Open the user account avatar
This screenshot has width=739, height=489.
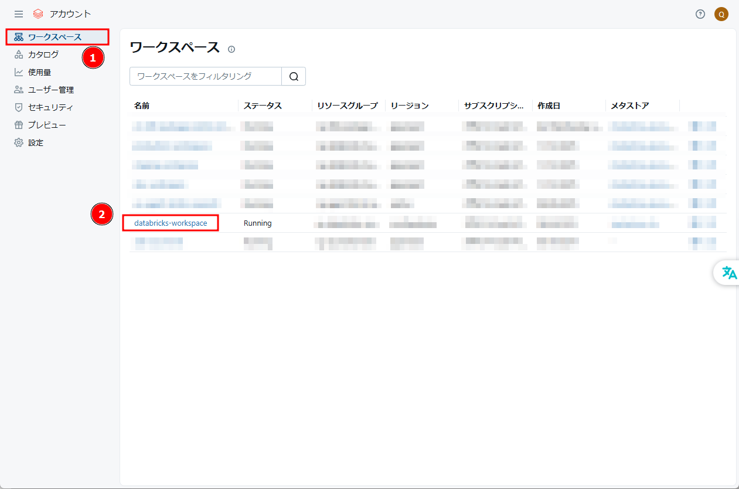tap(721, 14)
